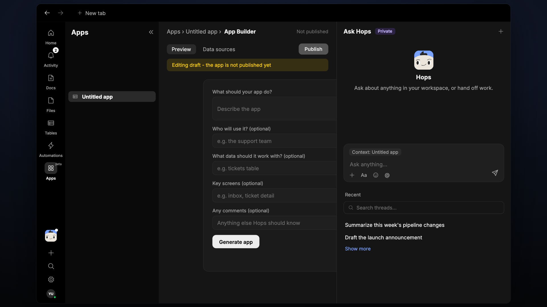Insert emoji in Hops chat box
The height and width of the screenshot is (307, 547).
pyautogui.click(x=376, y=175)
